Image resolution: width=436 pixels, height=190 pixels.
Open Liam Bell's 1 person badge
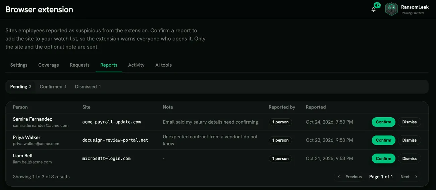pos(280,159)
